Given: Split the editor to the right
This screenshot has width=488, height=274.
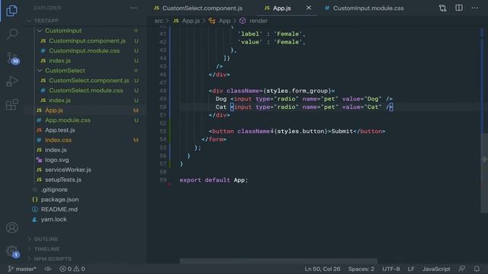Looking at the screenshot, I should pos(459,8).
